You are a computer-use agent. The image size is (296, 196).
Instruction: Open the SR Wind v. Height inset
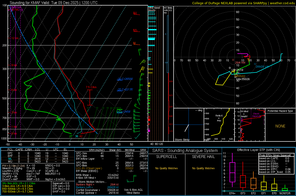coord(250,125)
